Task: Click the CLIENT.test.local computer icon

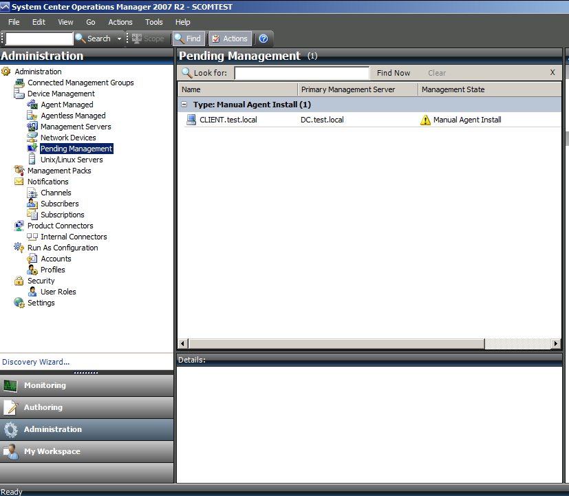Action: [192, 120]
